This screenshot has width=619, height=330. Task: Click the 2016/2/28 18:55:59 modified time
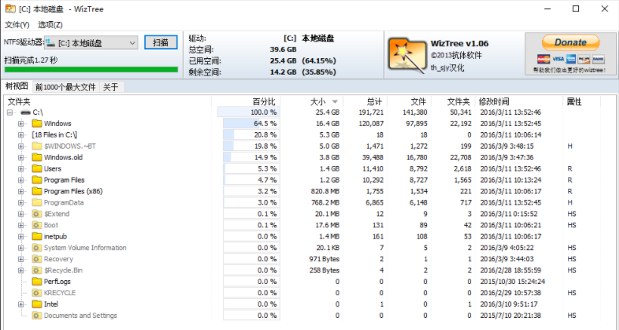510,270
